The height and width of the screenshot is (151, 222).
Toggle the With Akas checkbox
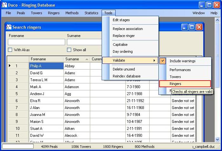tap(10, 50)
